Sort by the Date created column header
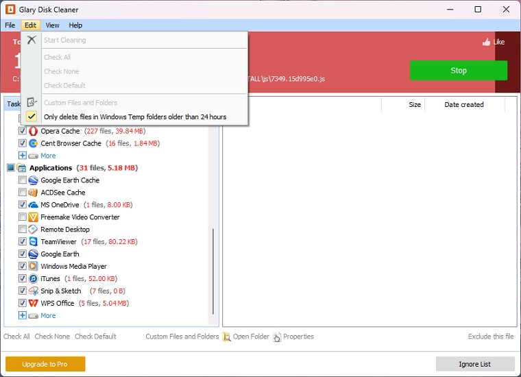The image size is (521, 377). pos(464,105)
